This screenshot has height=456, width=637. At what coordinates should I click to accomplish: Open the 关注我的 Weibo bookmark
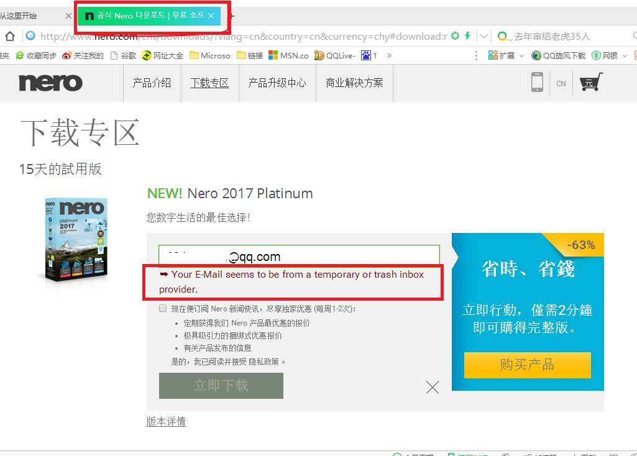[x=83, y=56]
